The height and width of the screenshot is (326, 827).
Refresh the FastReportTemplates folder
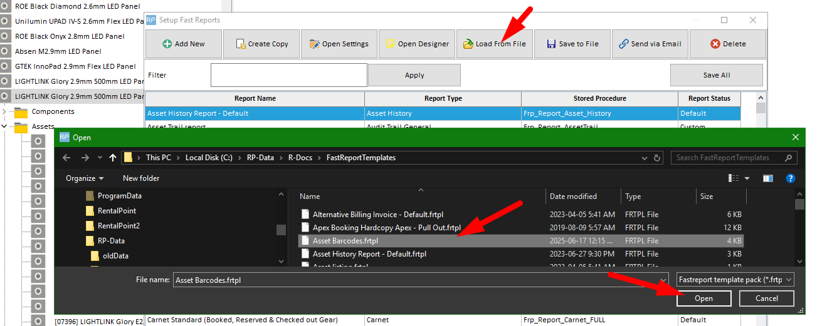pyautogui.click(x=656, y=158)
